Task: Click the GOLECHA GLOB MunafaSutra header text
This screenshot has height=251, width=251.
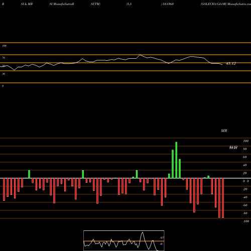Action: [225, 4]
